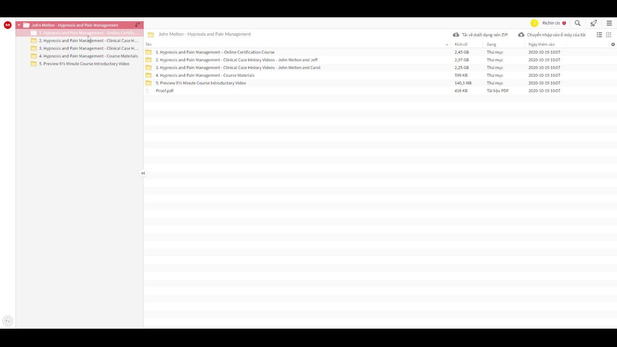
Task: Click the ZIP download cloud icon
Action: [456, 35]
